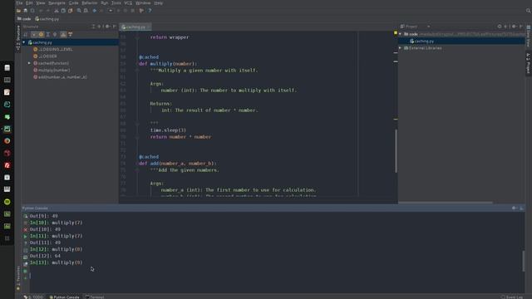Screen dimensions: 532x299
Task: Click the Find magnifier toolbar icon
Action: [x=79, y=11]
